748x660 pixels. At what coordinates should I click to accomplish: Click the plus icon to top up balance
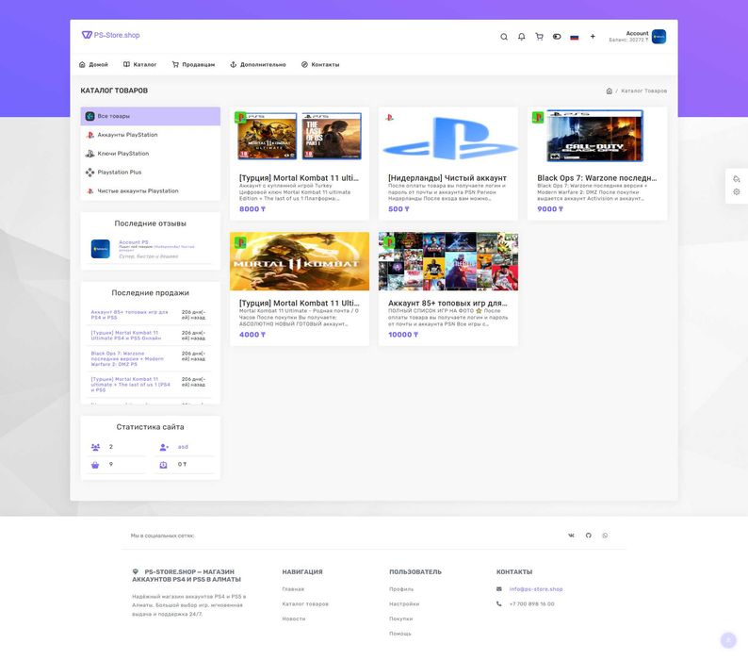(x=593, y=36)
